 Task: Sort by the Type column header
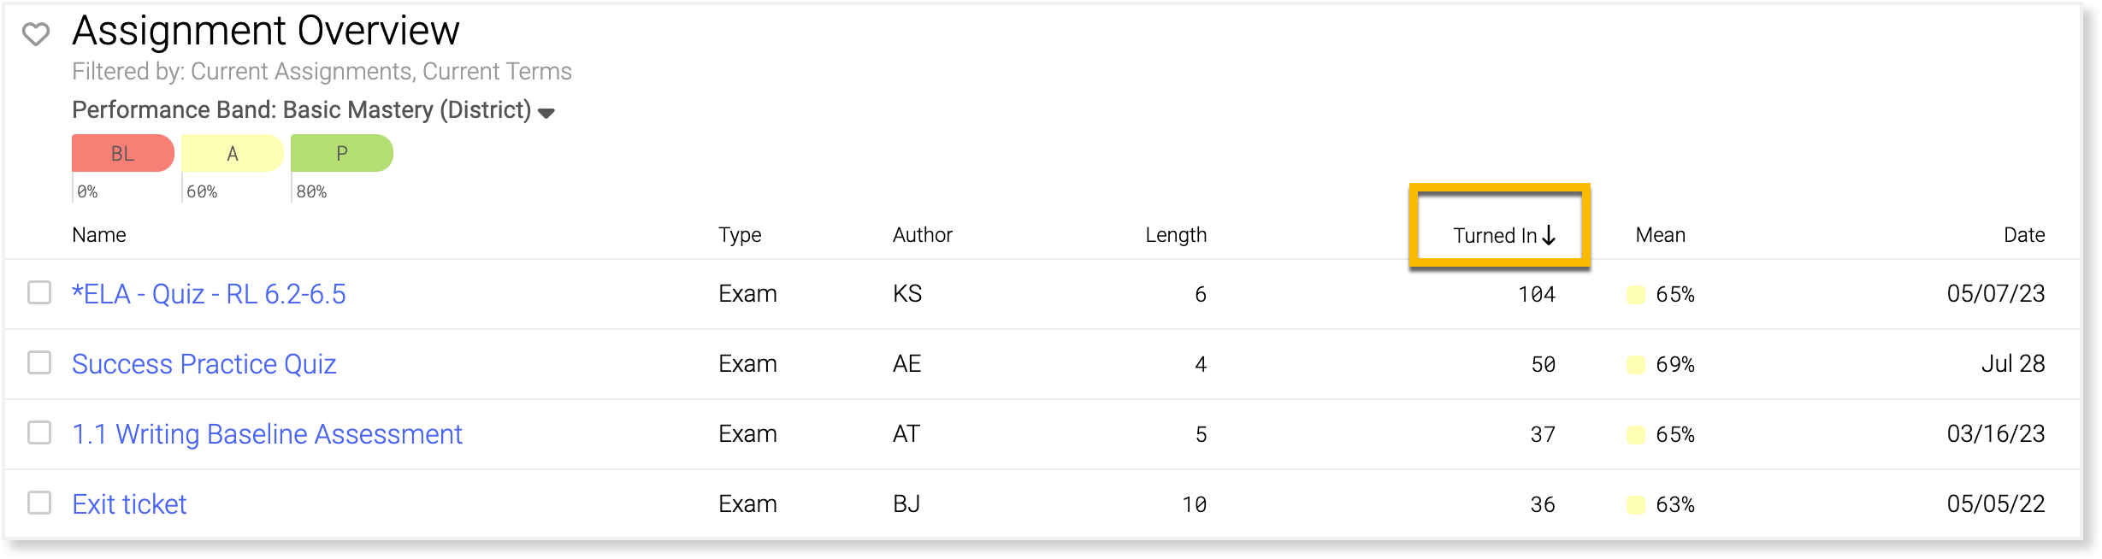[x=740, y=235]
